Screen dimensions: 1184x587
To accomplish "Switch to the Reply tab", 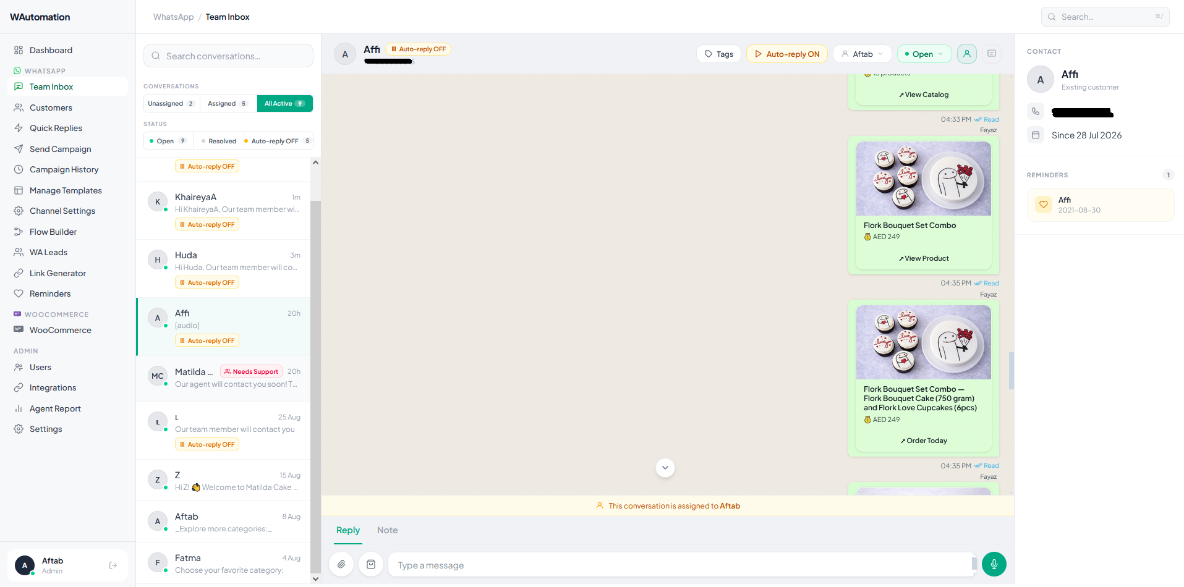I will pyautogui.click(x=348, y=530).
